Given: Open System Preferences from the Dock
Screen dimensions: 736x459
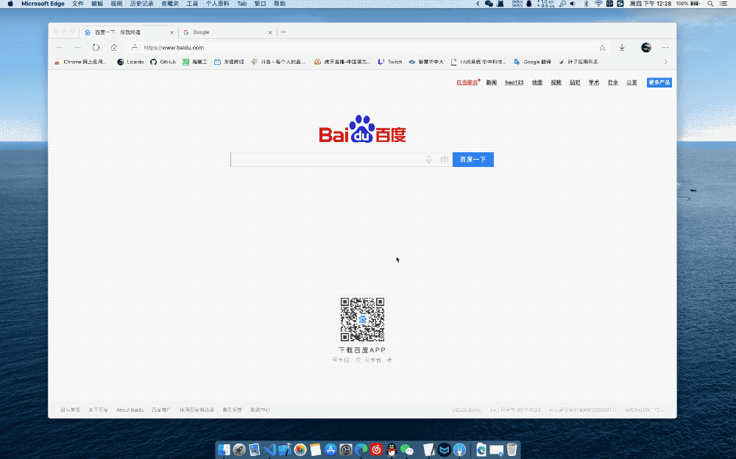Looking at the screenshot, I should [x=346, y=449].
